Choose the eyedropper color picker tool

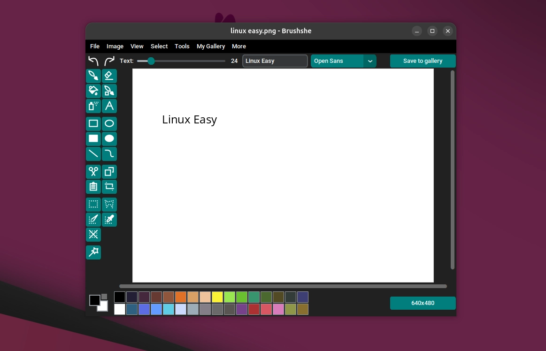(109, 220)
